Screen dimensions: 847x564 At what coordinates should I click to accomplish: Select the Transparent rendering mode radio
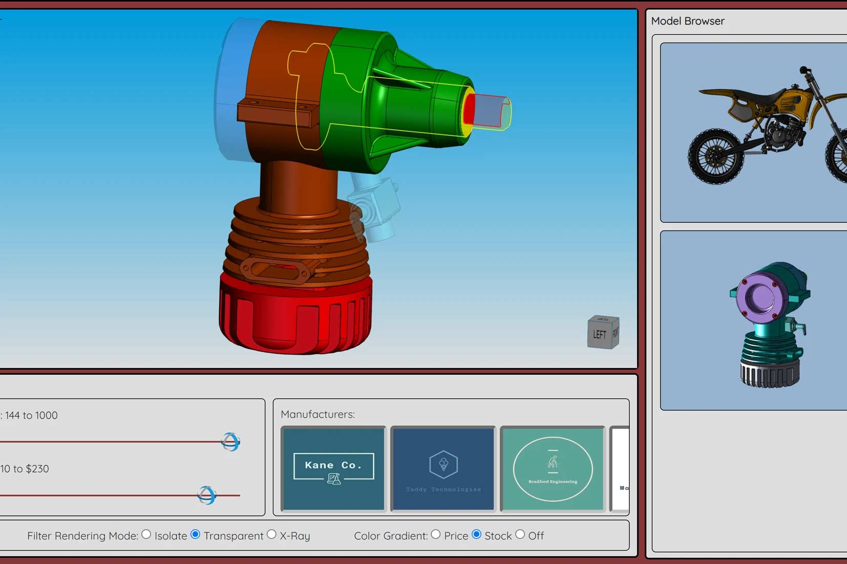point(196,534)
